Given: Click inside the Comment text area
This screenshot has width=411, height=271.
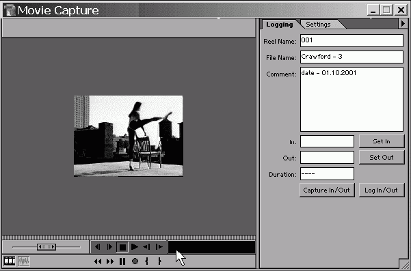Looking at the screenshot, I should coord(352,99).
